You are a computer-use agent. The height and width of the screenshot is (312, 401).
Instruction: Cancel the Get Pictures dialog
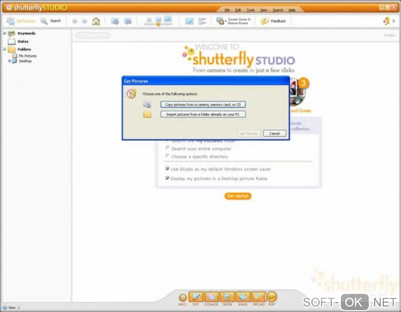click(x=274, y=133)
